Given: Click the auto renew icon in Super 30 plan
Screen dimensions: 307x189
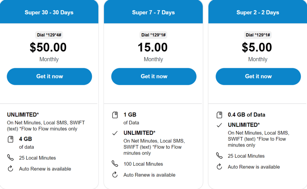Looking at the screenshot, I should [x=10, y=169].
